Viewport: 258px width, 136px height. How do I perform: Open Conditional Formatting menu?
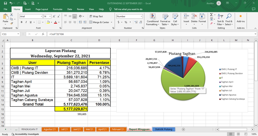[153, 20]
